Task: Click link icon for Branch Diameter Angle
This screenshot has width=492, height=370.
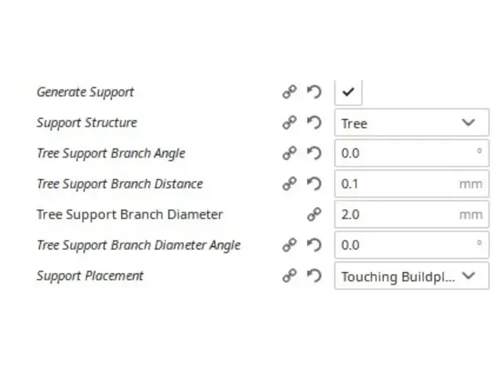Action: pyautogui.click(x=290, y=245)
